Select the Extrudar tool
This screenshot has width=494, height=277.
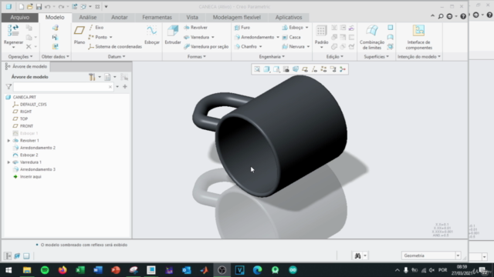coord(173,35)
